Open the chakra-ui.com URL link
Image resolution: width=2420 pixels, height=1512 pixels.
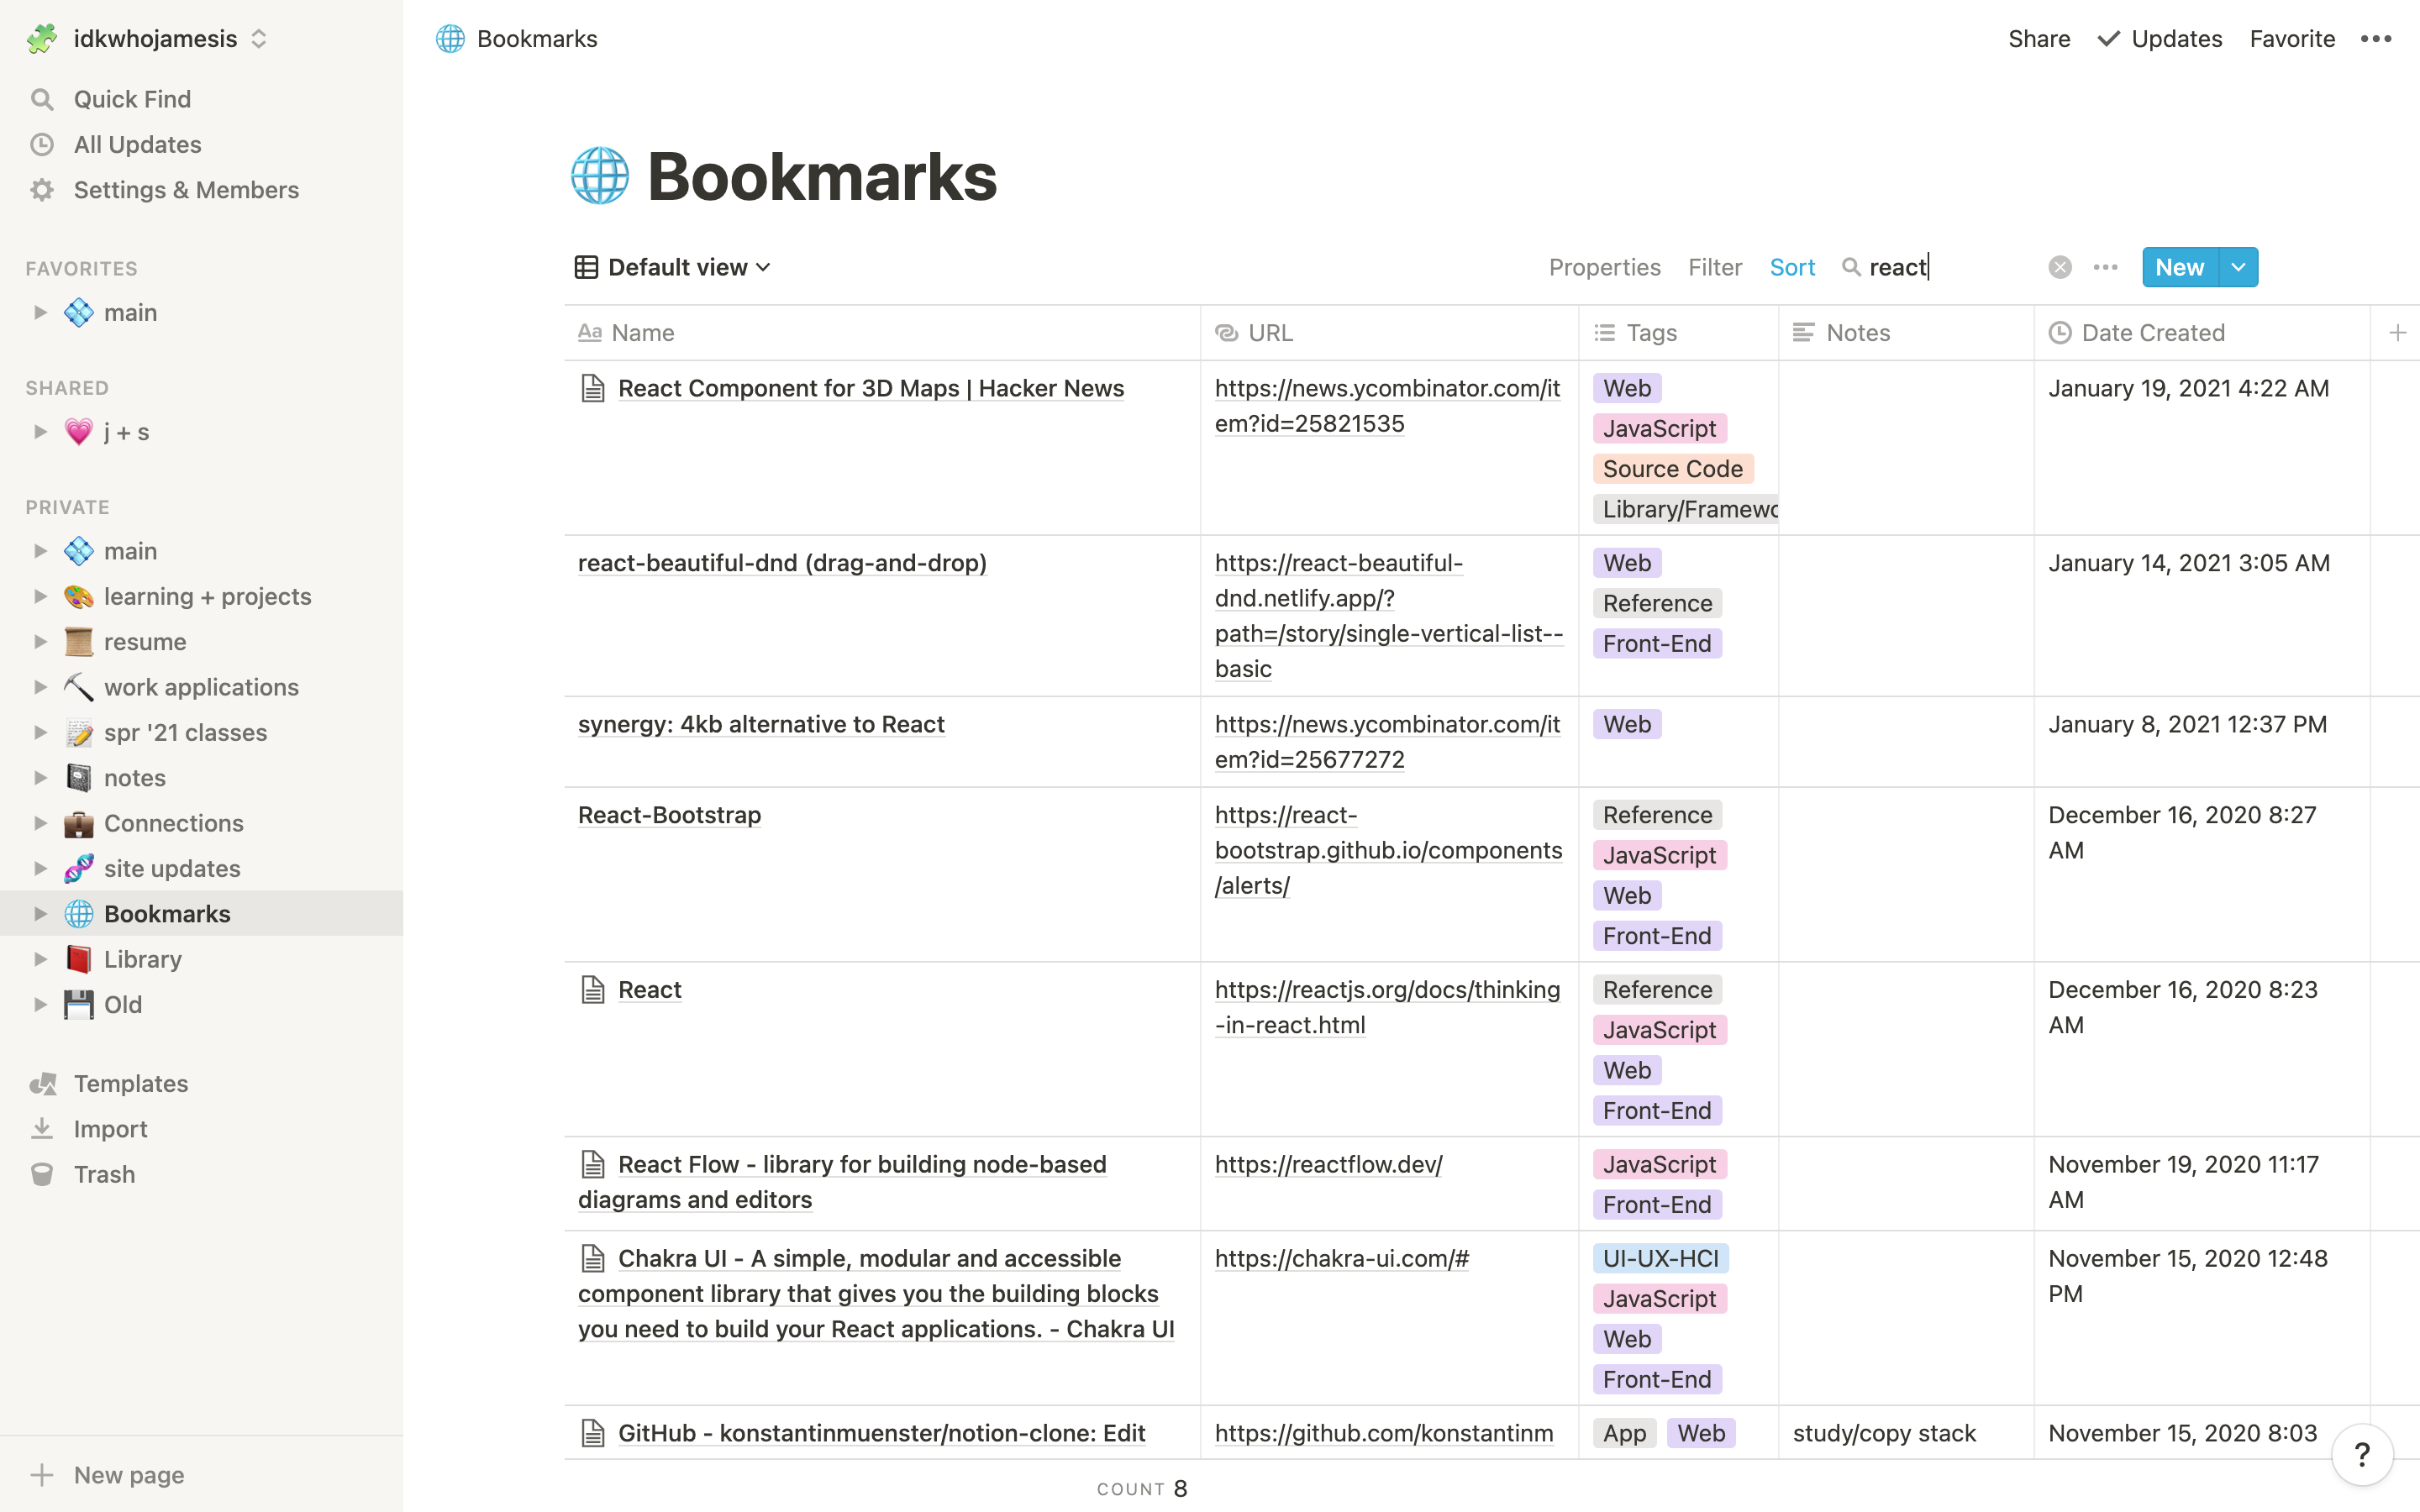pos(1342,1258)
